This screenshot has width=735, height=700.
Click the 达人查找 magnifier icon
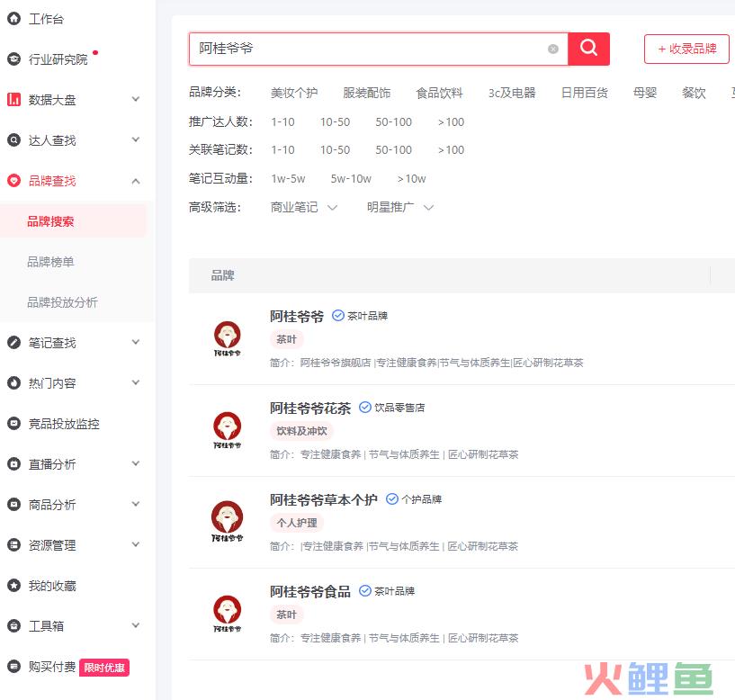click(14, 139)
